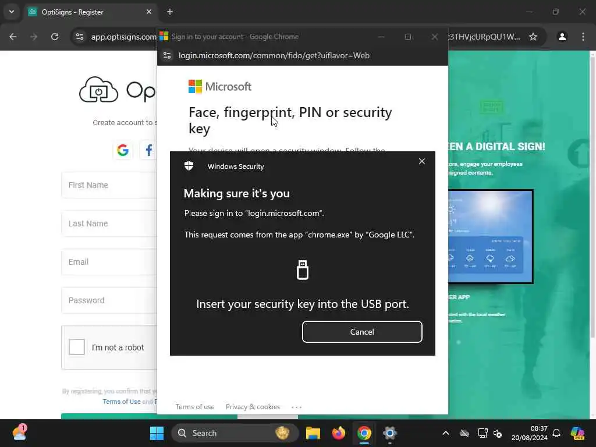The height and width of the screenshot is (447, 596).
Task: Sign up with Google icon on OptiSigns
Action: [123, 150]
